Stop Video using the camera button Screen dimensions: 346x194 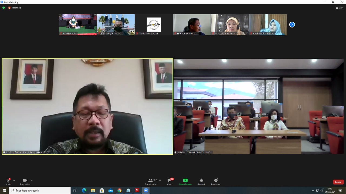tap(25, 181)
